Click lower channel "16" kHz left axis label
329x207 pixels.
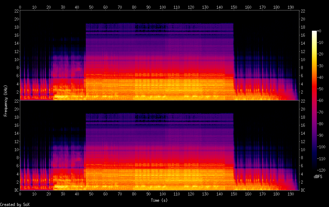(17, 125)
